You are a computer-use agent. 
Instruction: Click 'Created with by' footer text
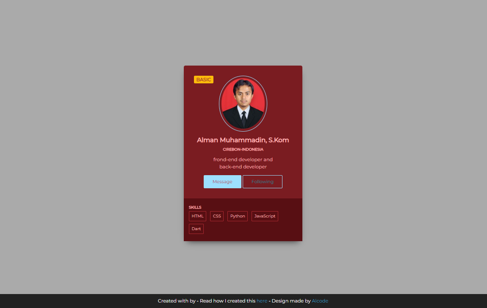point(177,301)
